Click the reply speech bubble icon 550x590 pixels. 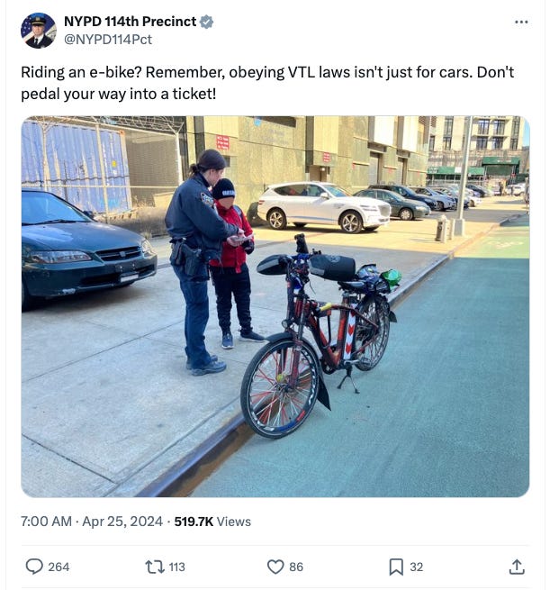point(34,567)
